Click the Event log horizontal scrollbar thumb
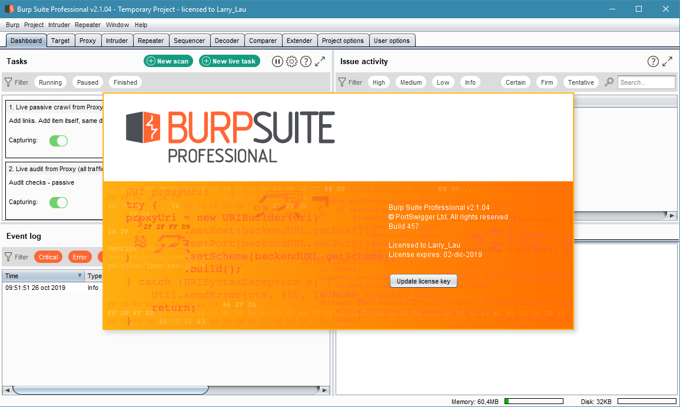 pyautogui.click(x=110, y=390)
